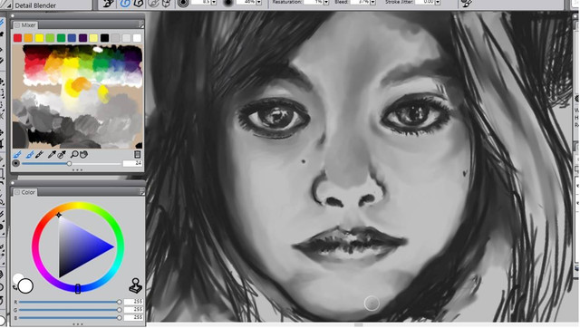Activate the Dirty Brush Mode icon in Mixer
This screenshot has width=580, height=328.
pyautogui.click(x=17, y=154)
